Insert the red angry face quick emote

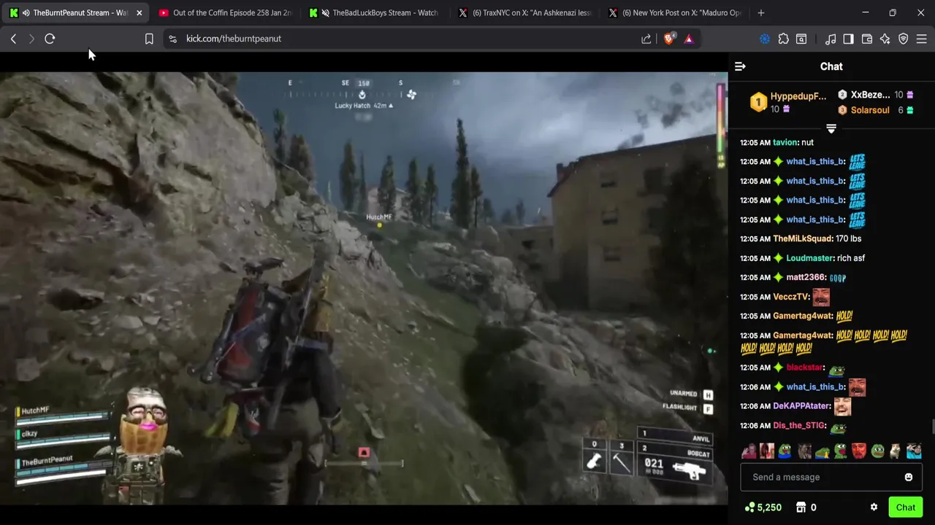pyautogui.click(x=859, y=451)
